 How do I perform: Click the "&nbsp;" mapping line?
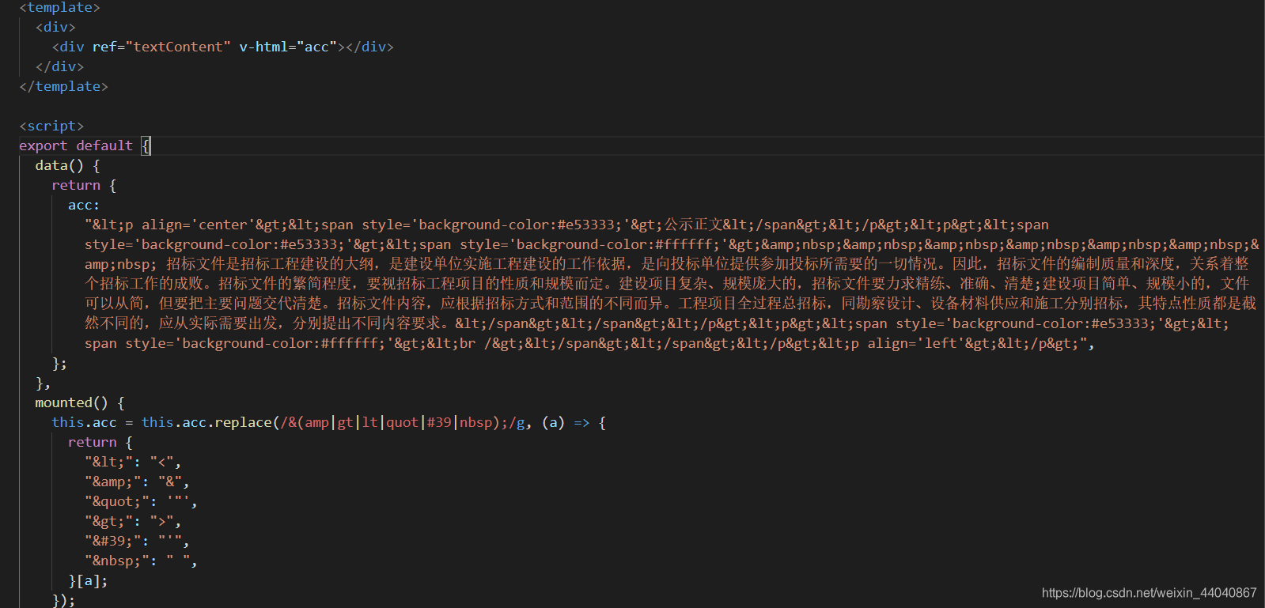tap(141, 561)
